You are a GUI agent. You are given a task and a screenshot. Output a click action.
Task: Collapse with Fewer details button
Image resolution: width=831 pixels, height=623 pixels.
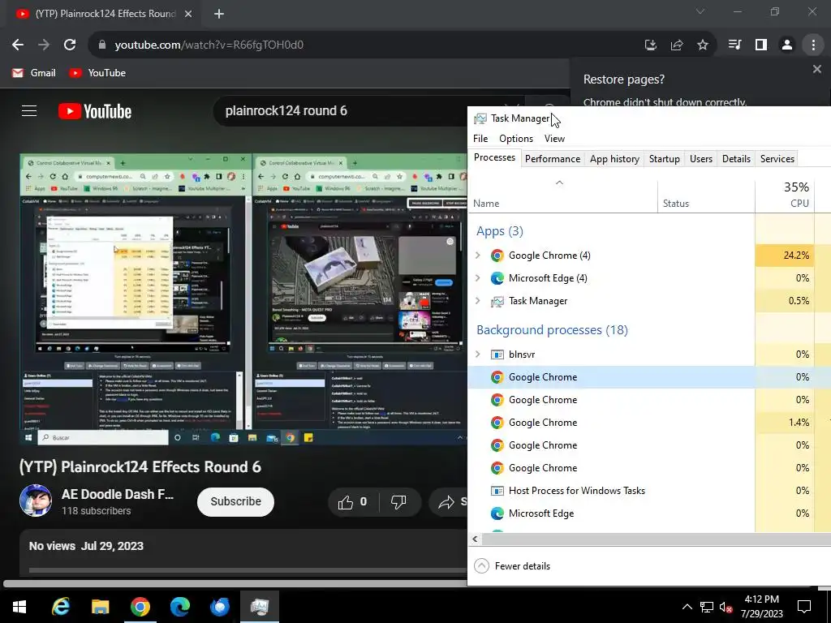(x=513, y=565)
